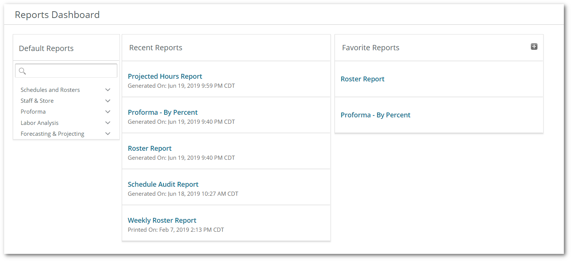Screen dimensions: 571x261
Task: Click the Default Reports heading
Action: [x=46, y=48]
